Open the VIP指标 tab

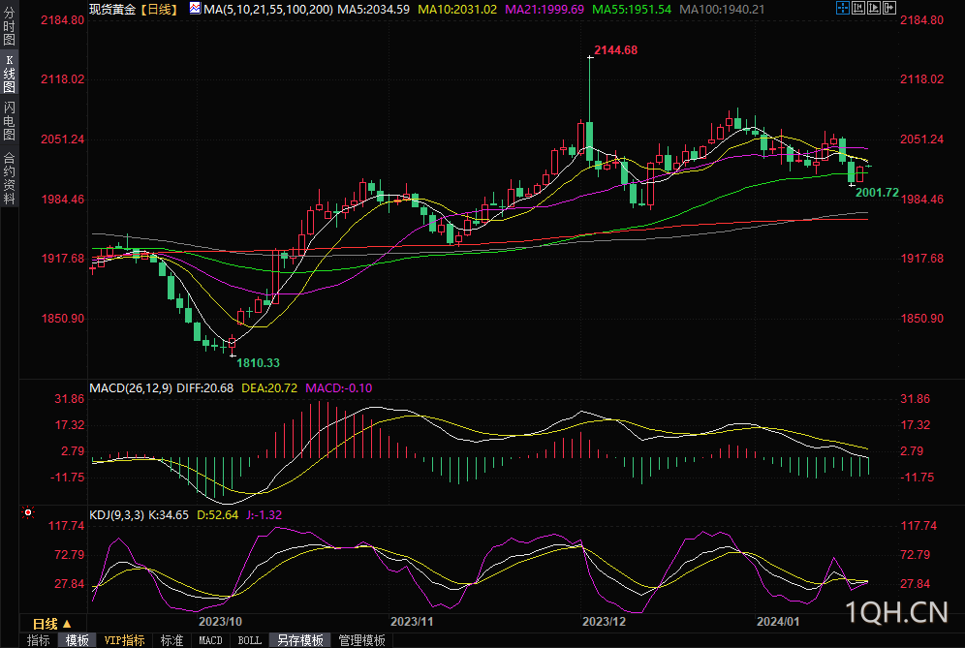124,640
